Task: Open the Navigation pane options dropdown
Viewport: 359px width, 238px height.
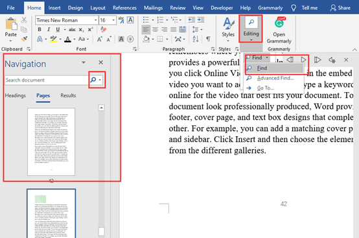Action: point(84,62)
